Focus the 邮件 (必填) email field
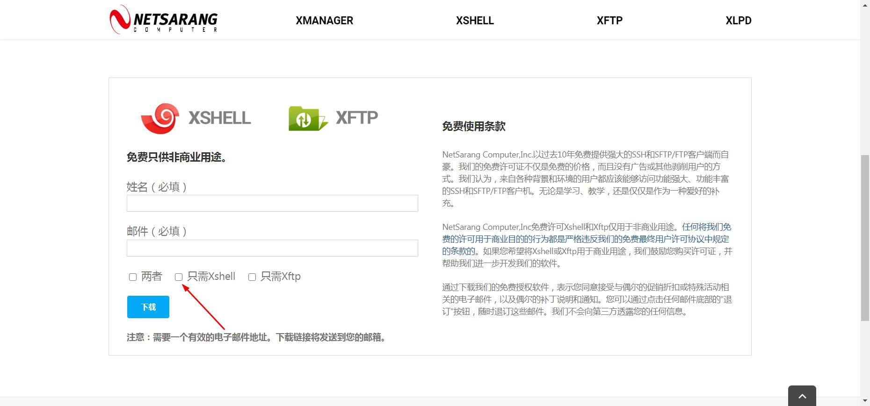 pyautogui.click(x=272, y=248)
